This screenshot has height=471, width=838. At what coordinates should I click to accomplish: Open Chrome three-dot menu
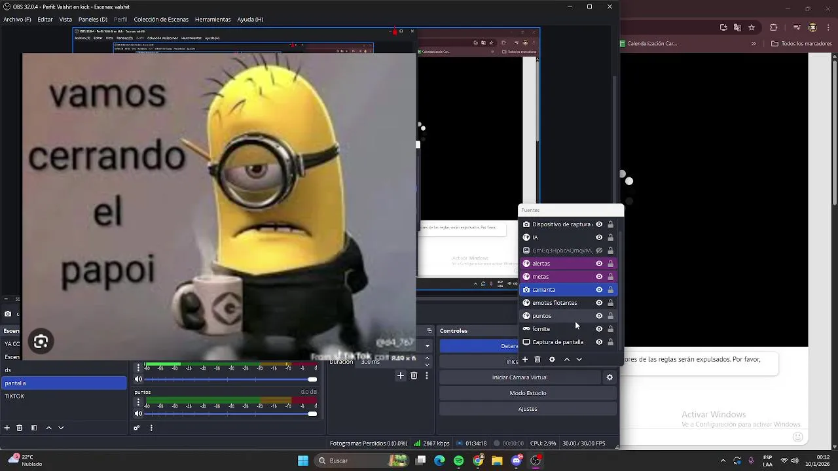click(829, 27)
